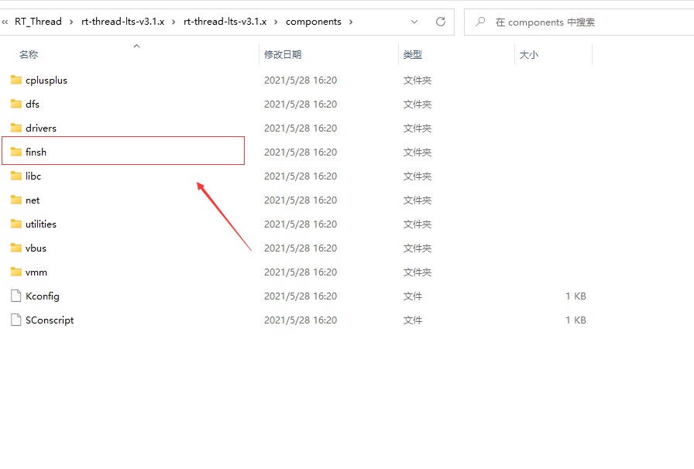Open the cplusplus folder icon
Image resolution: width=694 pixels, height=469 pixels.
[x=16, y=80]
